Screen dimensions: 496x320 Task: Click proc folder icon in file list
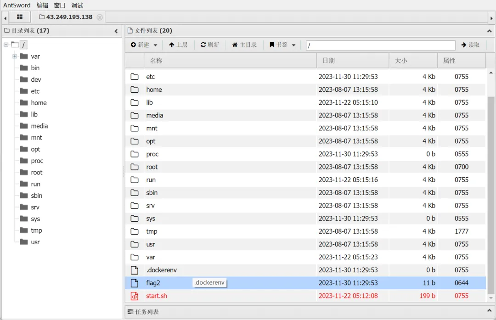pos(135,154)
